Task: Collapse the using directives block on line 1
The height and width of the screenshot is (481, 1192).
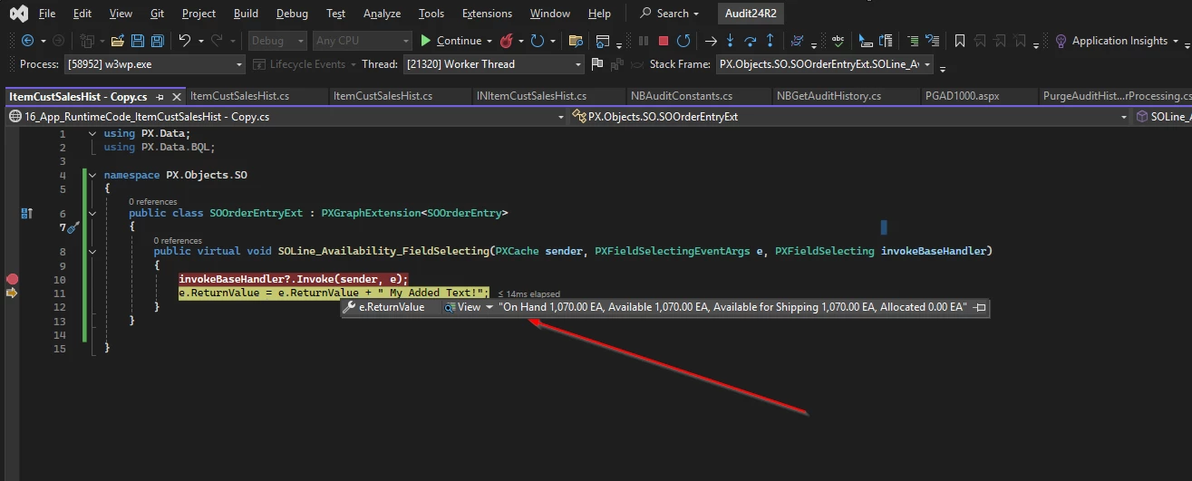Action: click(x=92, y=134)
